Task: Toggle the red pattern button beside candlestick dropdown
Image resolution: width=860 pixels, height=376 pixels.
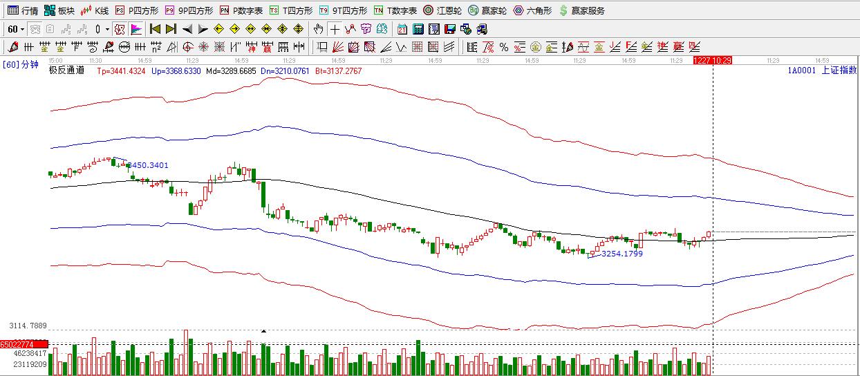Action: click(x=120, y=29)
